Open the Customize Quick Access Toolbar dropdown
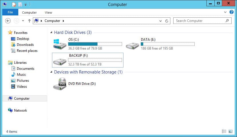The width and height of the screenshot is (237, 137). (x=25, y=5)
